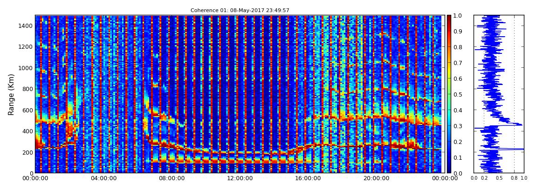Click the 0.9 colorbar tick label
This screenshot has width=536, height=189.
tap(457, 31)
